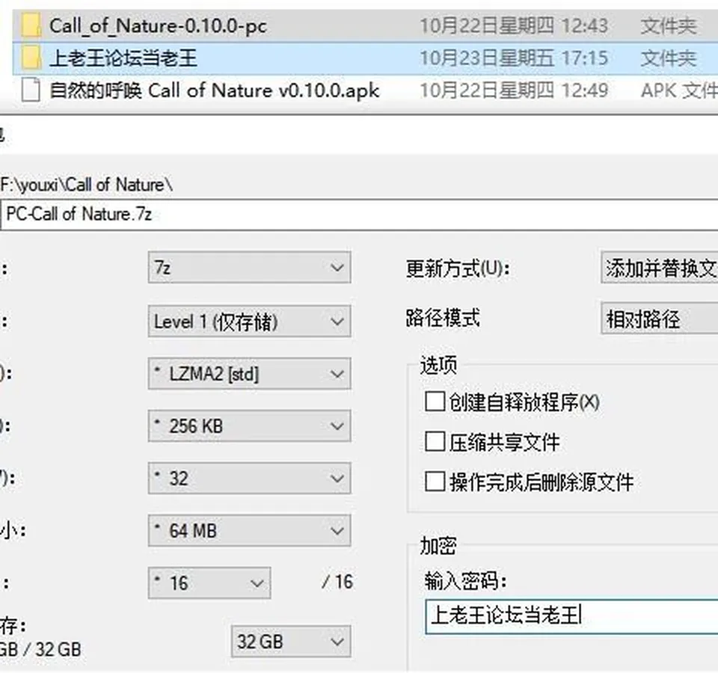Select folder name 上老王论坛当老王 in file list
Screen dimensions: 718x673
(x=123, y=58)
